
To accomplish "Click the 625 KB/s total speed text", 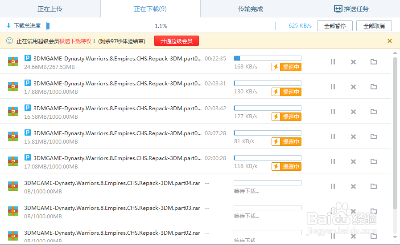I will pyautogui.click(x=300, y=26).
